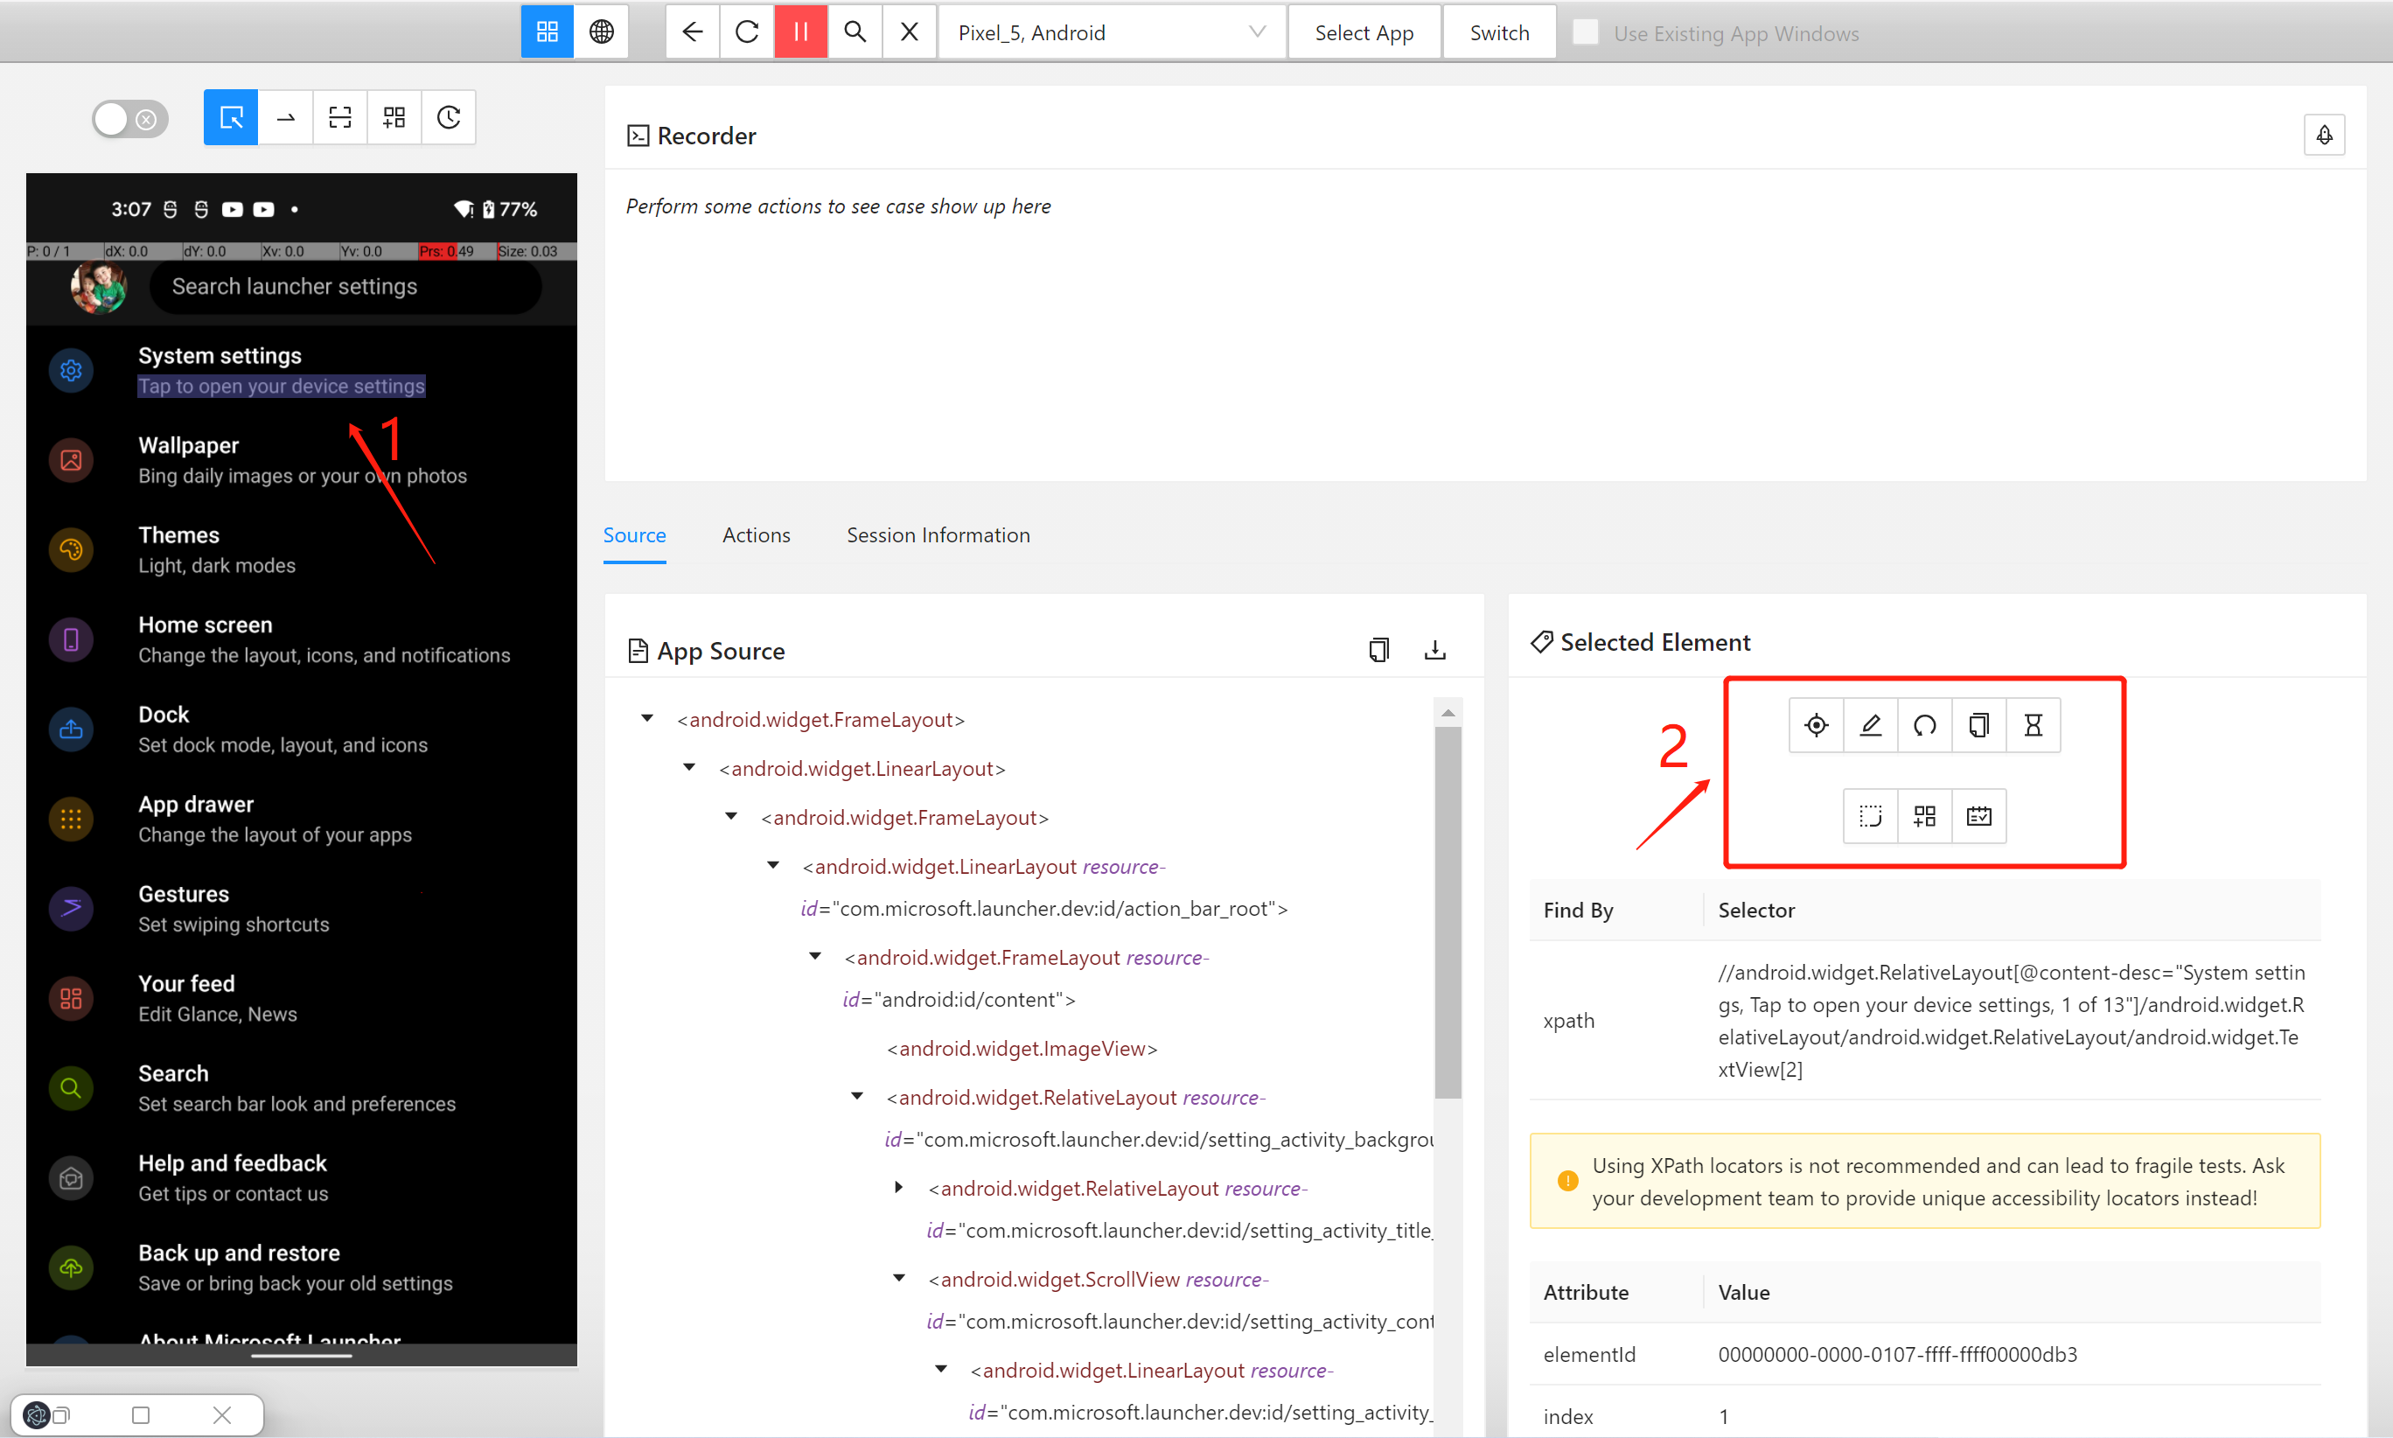Click the Select App button
Image resolution: width=2393 pixels, height=1438 pixels.
(x=1364, y=32)
